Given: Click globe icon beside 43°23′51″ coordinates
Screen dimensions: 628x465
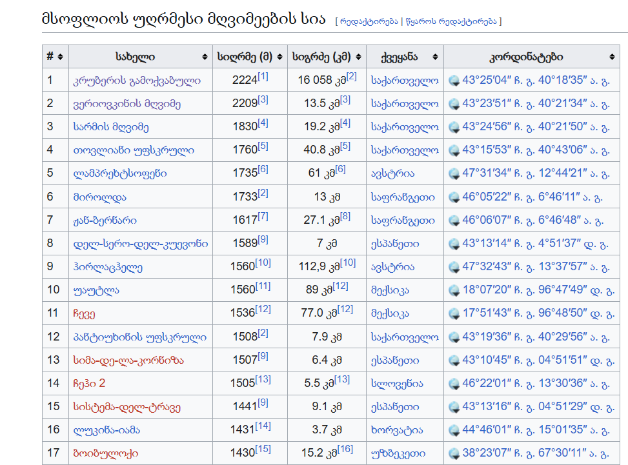Looking at the screenshot, I should click(454, 104).
